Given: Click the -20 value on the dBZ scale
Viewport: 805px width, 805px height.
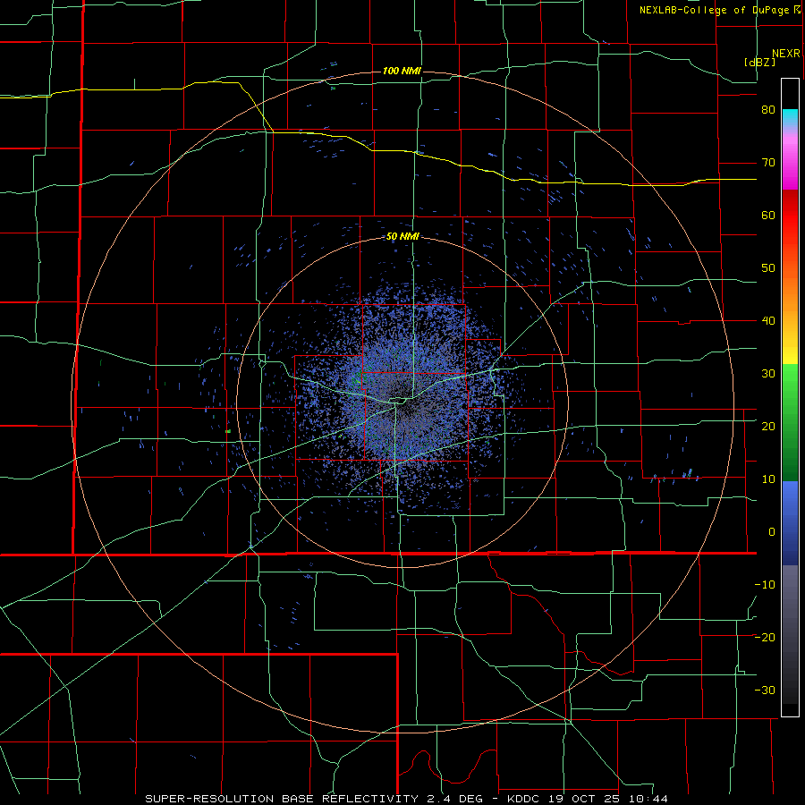Looking at the screenshot, I should (x=765, y=638).
